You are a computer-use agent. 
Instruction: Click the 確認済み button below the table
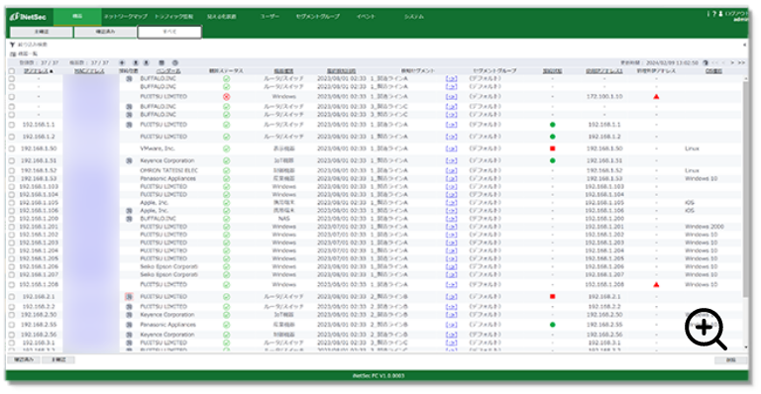(24, 360)
